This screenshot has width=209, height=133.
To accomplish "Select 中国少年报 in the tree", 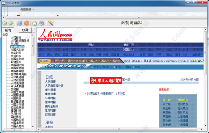I will click(17, 104).
